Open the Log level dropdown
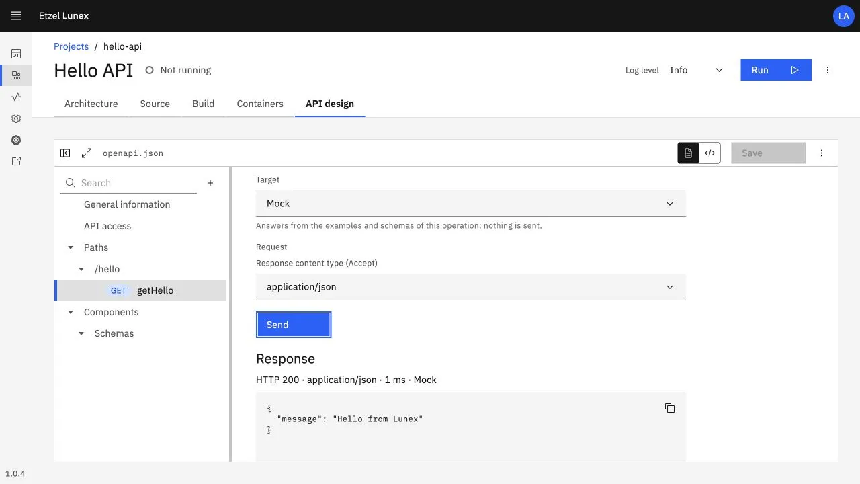860x484 pixels. 696,70
